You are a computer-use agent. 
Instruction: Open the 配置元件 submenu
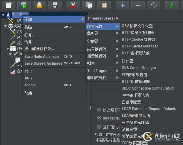coord(103,26)
